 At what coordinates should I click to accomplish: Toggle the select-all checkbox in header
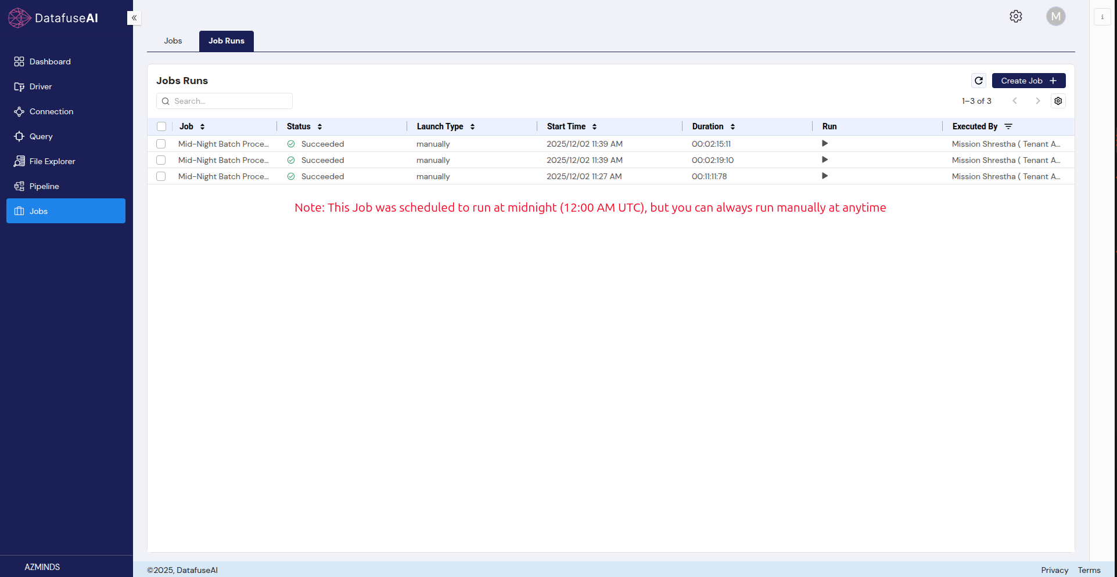[x=161, y=126]
